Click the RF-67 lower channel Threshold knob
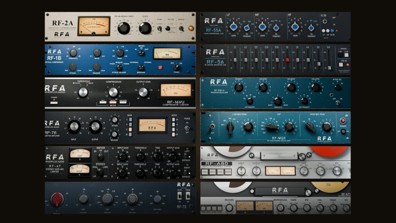The image size is (396, 223). 141,173
